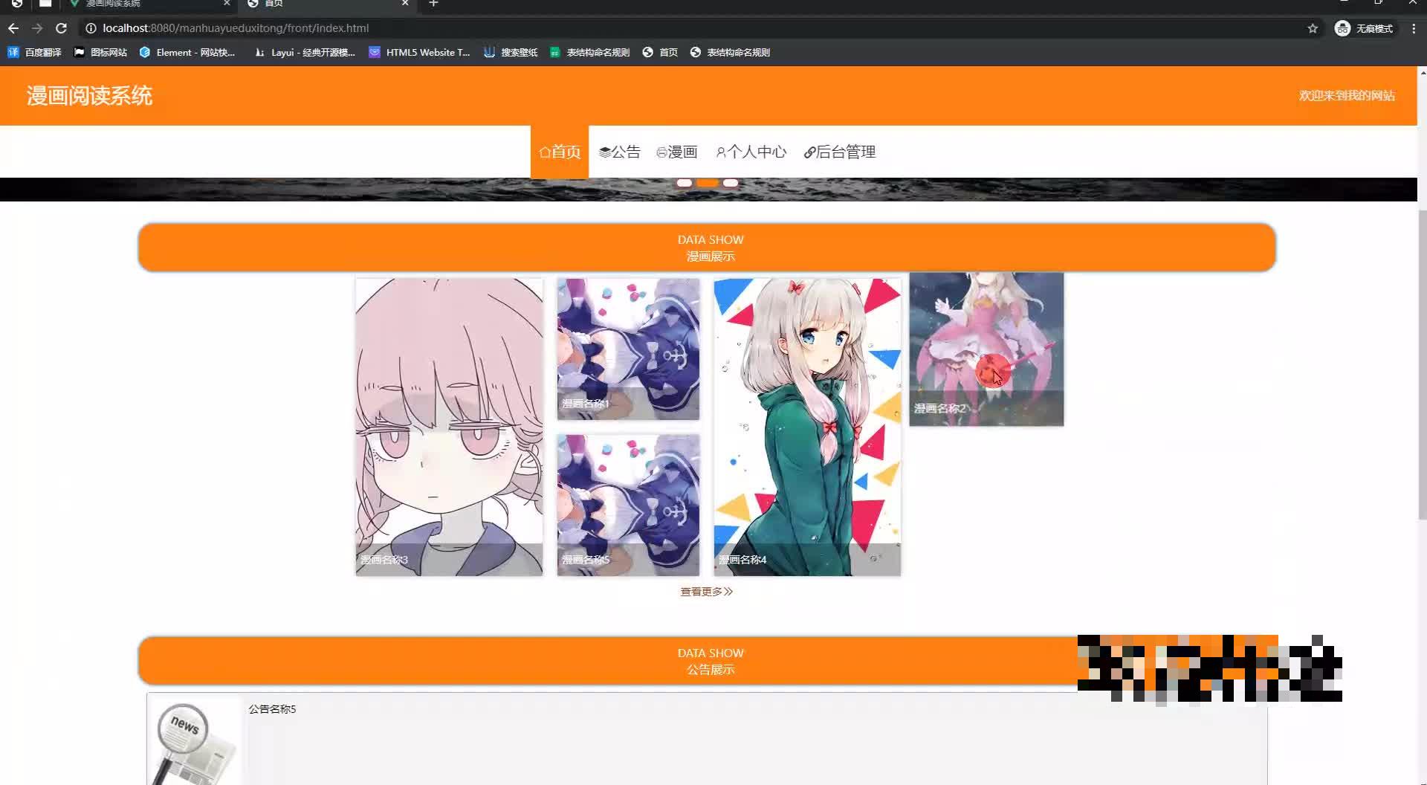The height and width of the screenshot is (785, 1427).
Task: Select the first carousel indicator dot
Action: [x=684, y=183]
